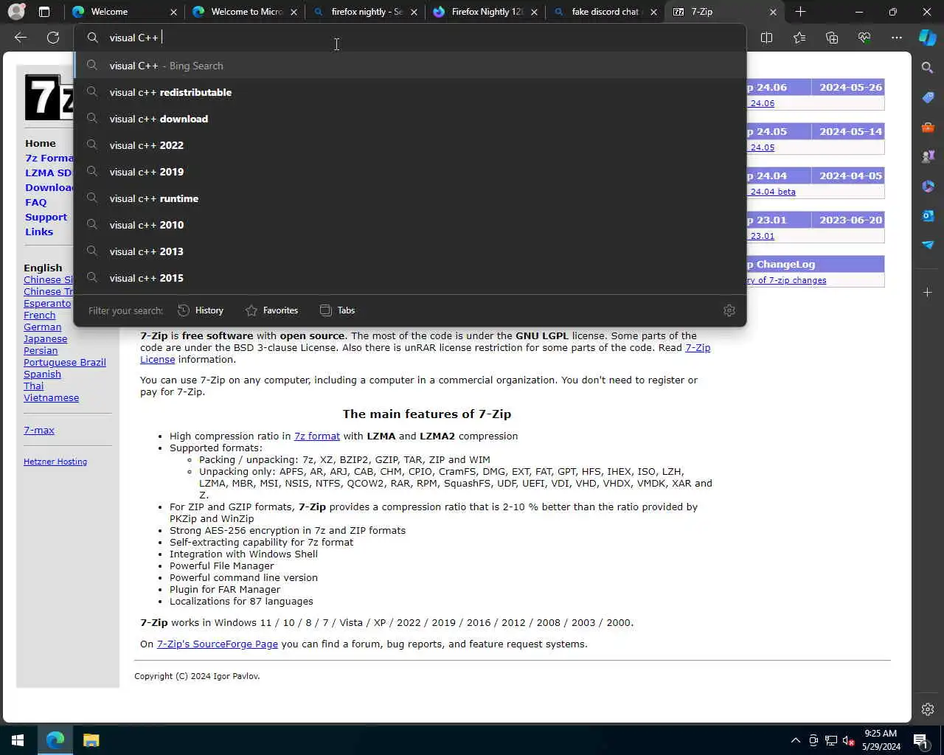Open the notification center icon
The width and height of the screenshot is (944, 755).
coord(920,740)
